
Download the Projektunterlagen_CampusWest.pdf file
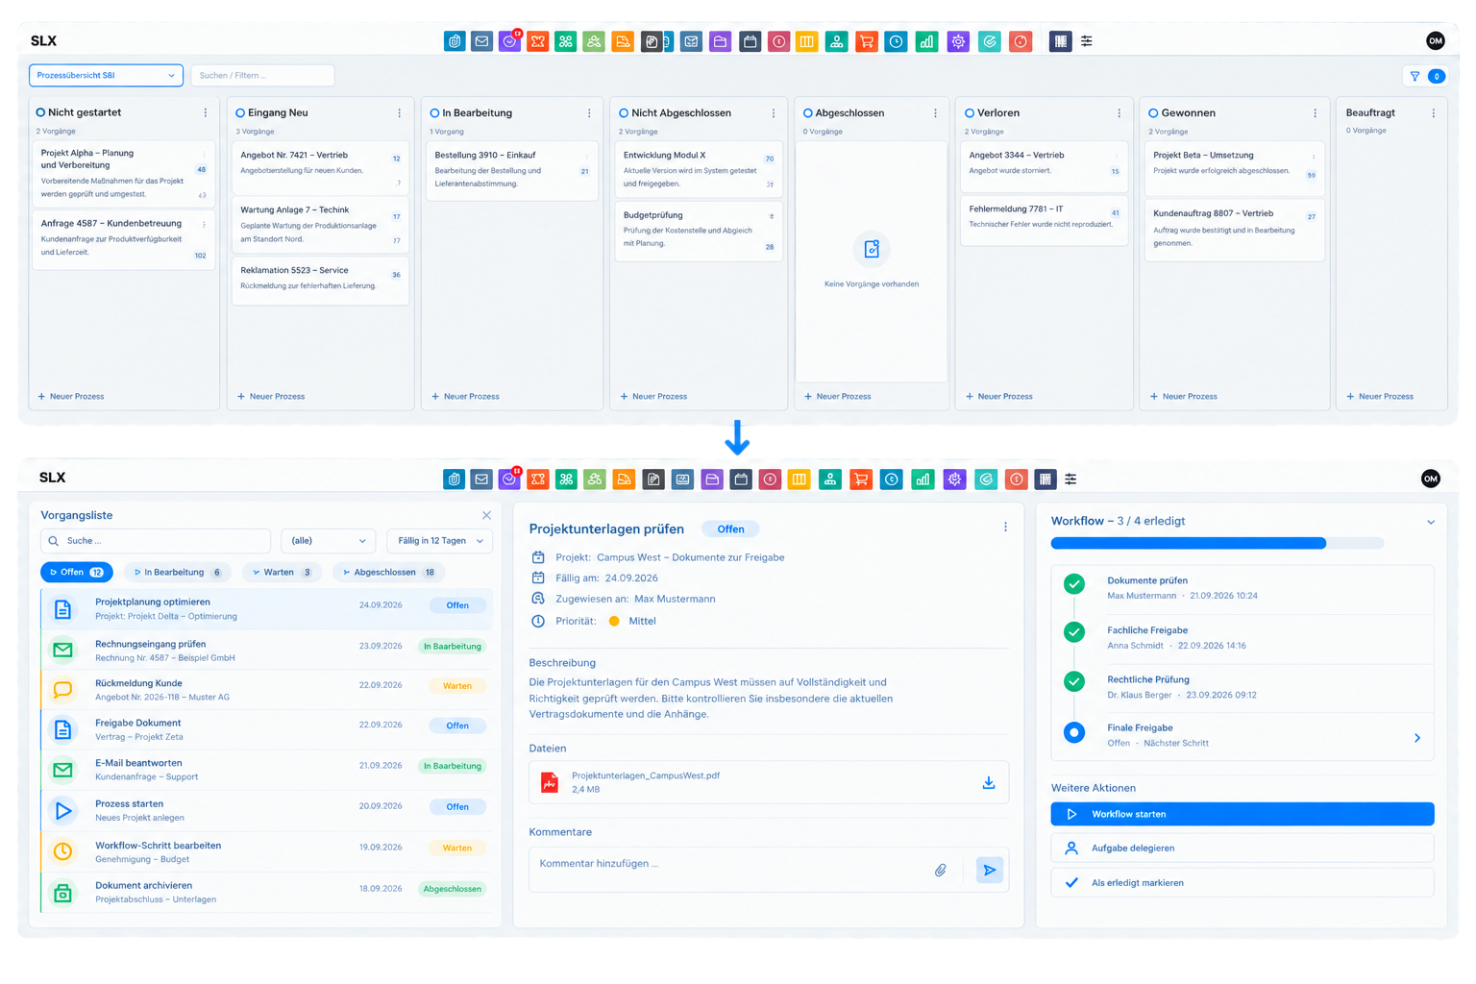click(989, 782)
